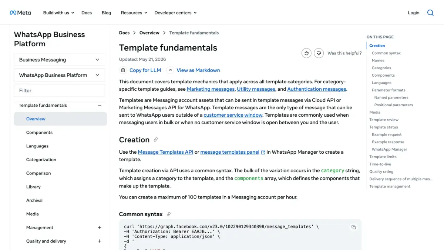The width and height of the screenshot is (444, 250).
Task: Open the Resources dropdown menu
Action: click(x=134, y=13)
